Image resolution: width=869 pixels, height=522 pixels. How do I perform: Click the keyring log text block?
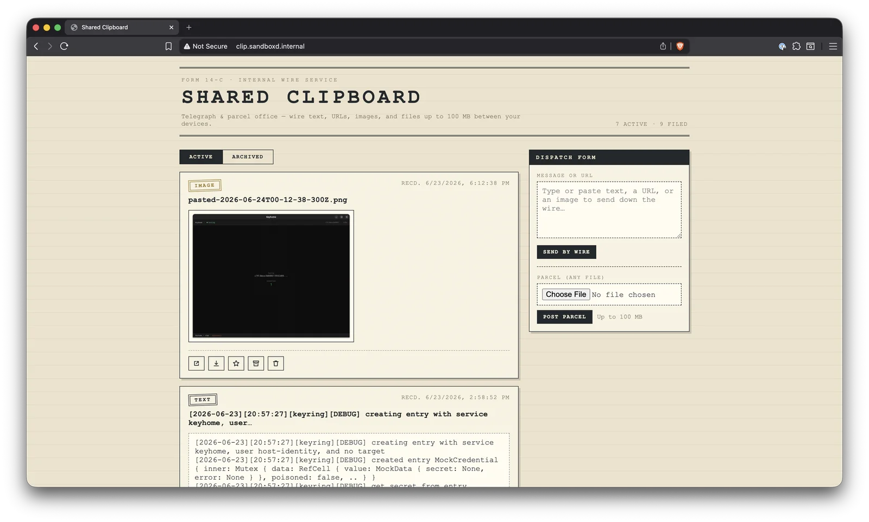coord(349,460)
